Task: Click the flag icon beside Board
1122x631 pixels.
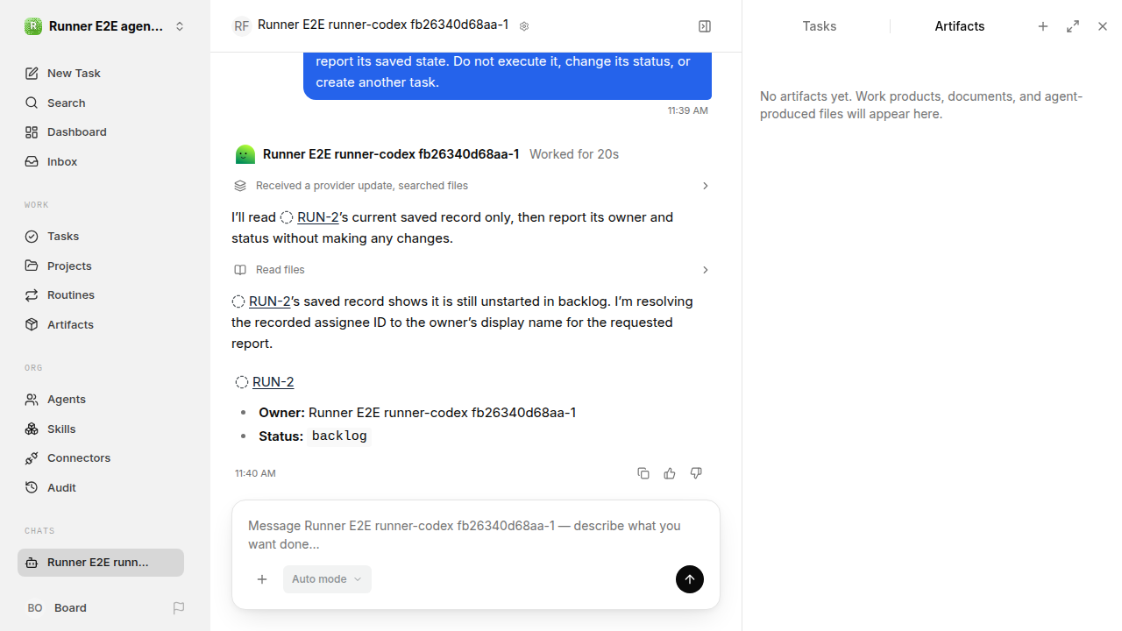Action: [179, 607]
